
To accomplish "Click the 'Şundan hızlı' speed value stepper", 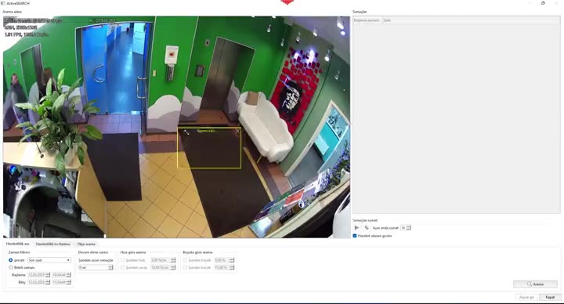I will click(x=173, y=260).
